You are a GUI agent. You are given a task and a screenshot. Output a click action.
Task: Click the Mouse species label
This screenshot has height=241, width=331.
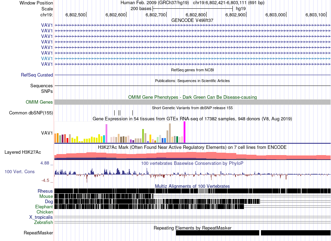46,196
